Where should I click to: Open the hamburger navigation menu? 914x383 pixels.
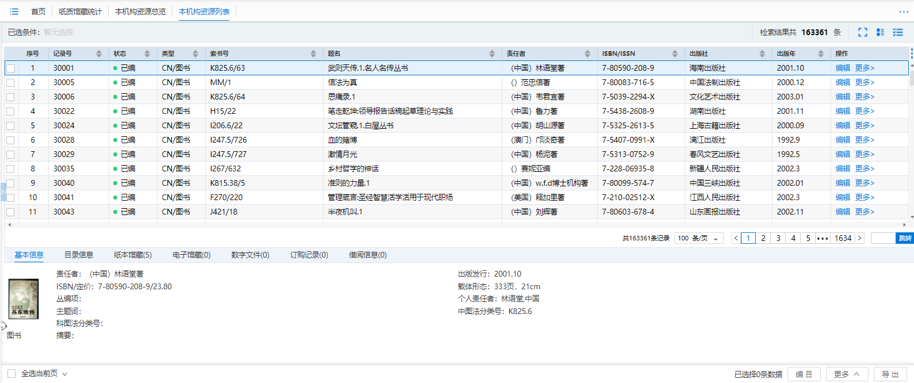[x=14, y=12]
